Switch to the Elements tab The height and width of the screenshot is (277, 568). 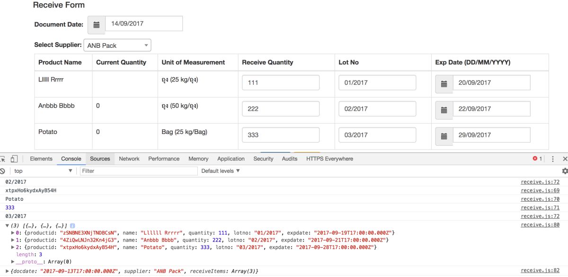pos(41,159)
